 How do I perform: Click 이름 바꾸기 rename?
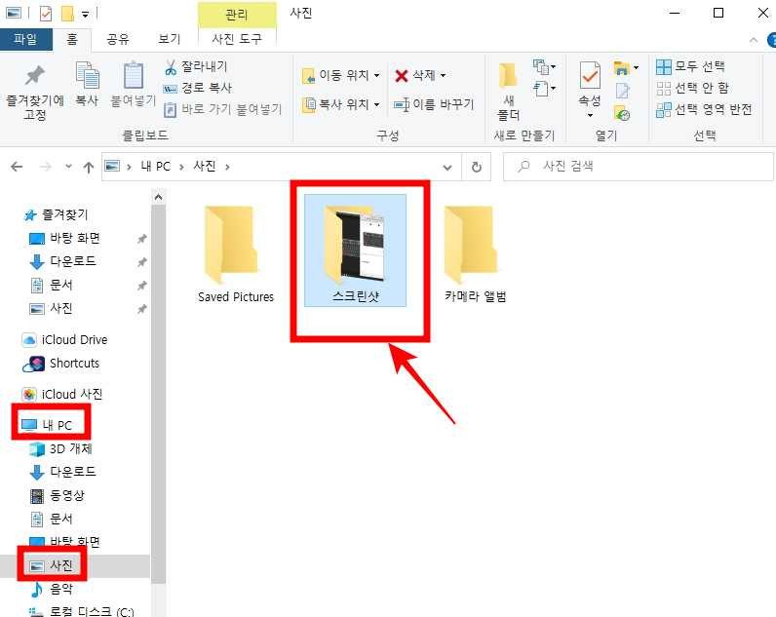click(434, 104)
